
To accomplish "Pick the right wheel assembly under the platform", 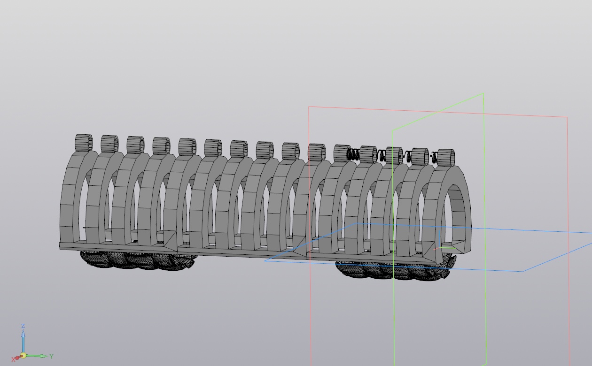I will coord(396,269).
